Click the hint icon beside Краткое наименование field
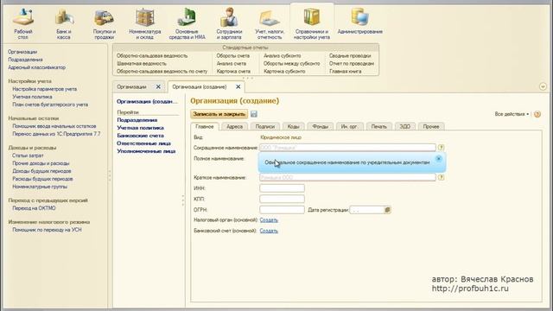Image resolution: width=553 pixels, height=311 pixels. pos(441,177)
